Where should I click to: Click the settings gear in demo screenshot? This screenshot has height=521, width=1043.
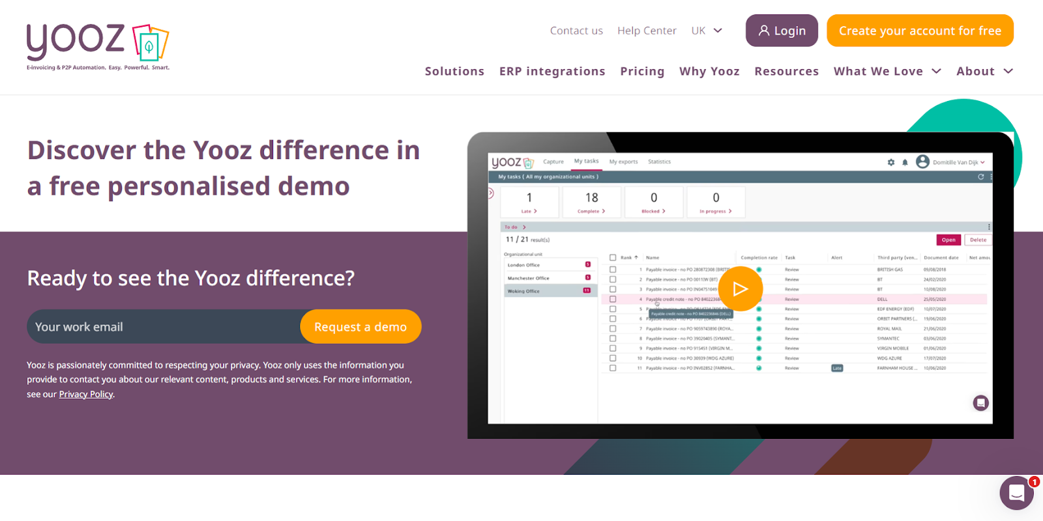(x=891, y=162)
